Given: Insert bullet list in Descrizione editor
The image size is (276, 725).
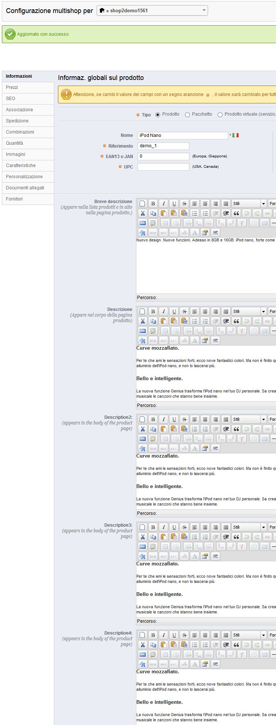Looking at the screenshot, I should (x=194, y=321).
